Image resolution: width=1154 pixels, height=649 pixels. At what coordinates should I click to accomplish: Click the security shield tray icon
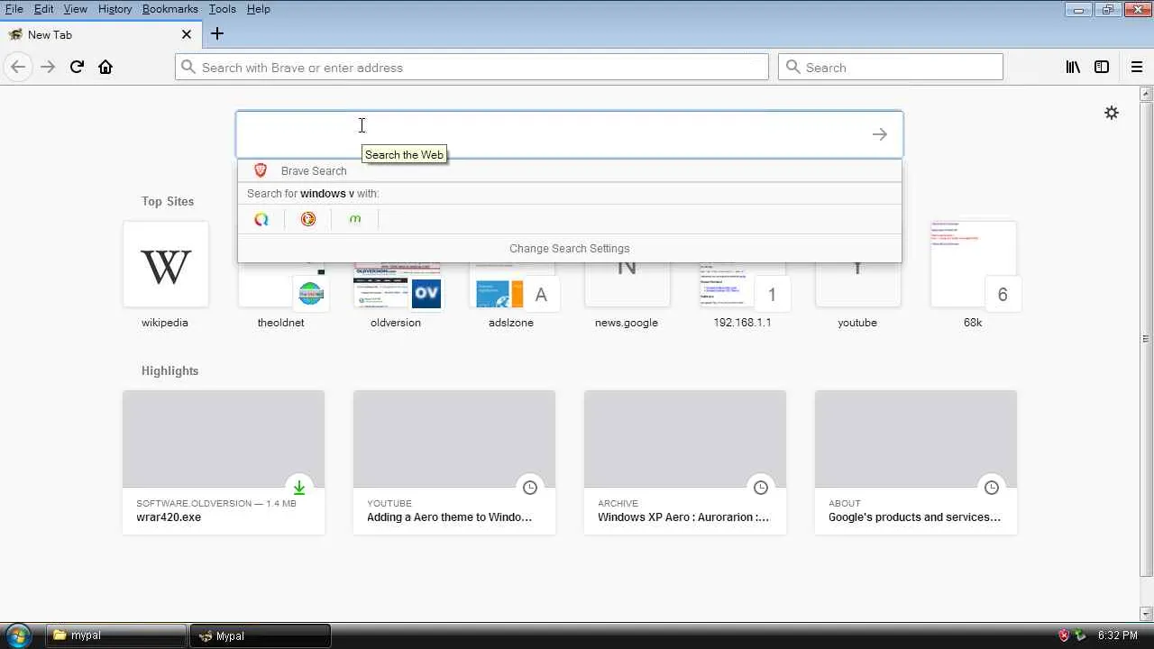1064,635
